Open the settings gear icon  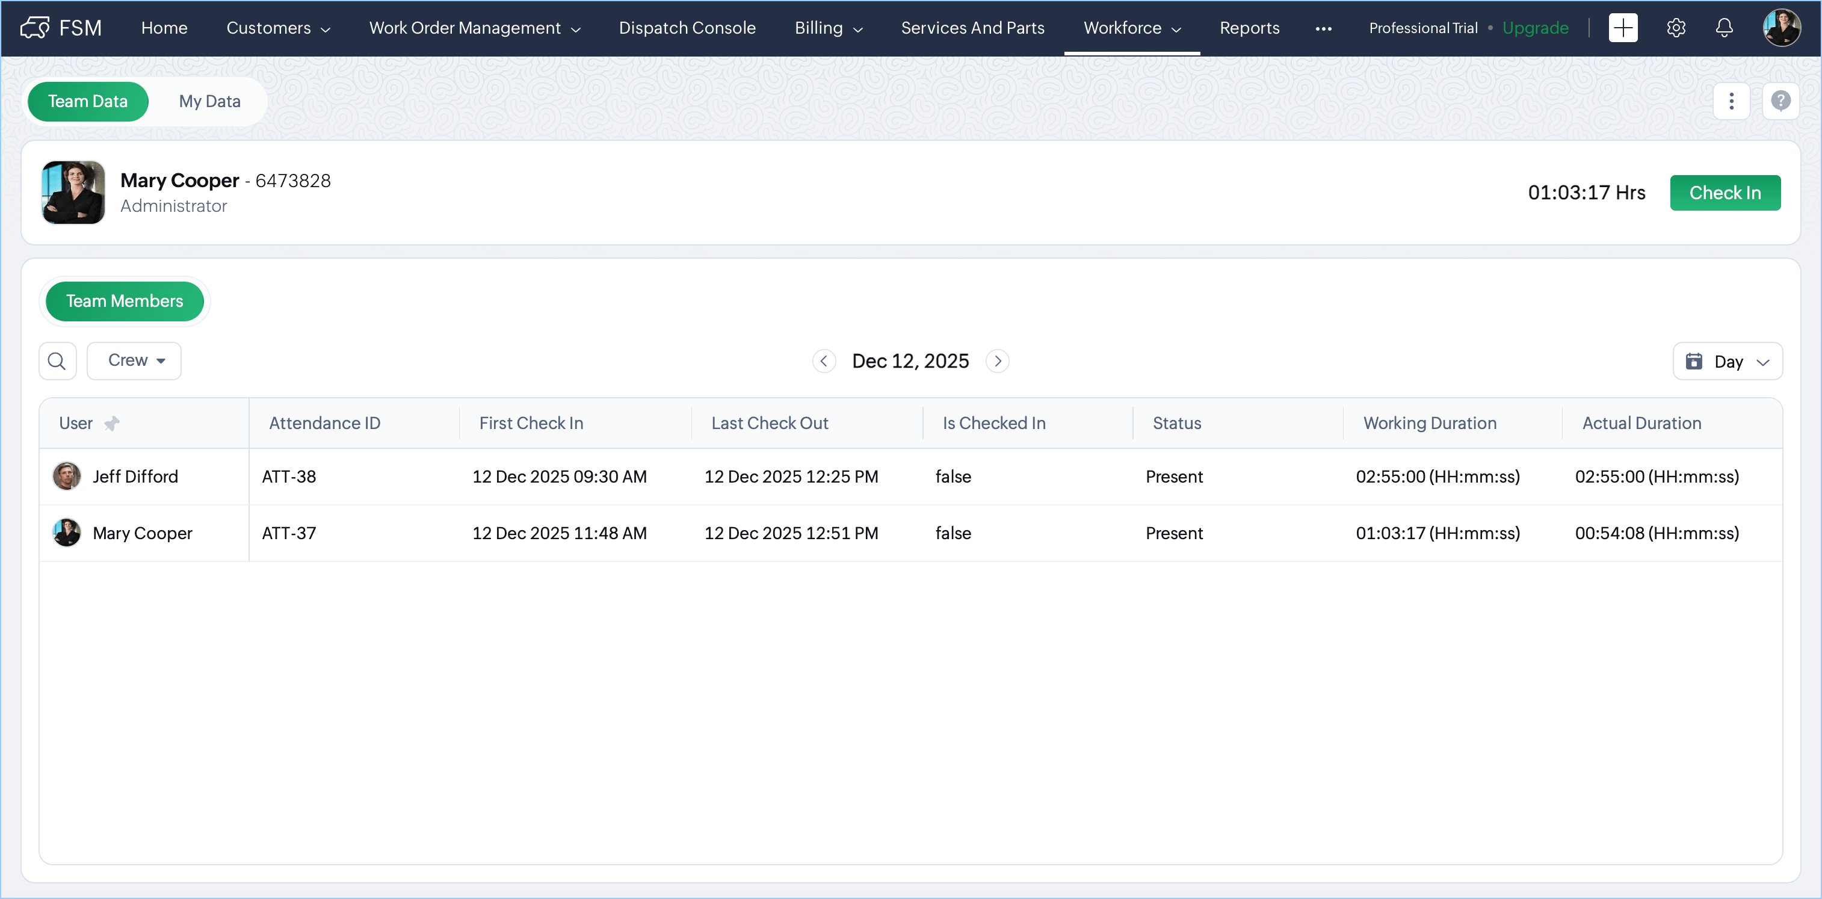(1676, 28)
